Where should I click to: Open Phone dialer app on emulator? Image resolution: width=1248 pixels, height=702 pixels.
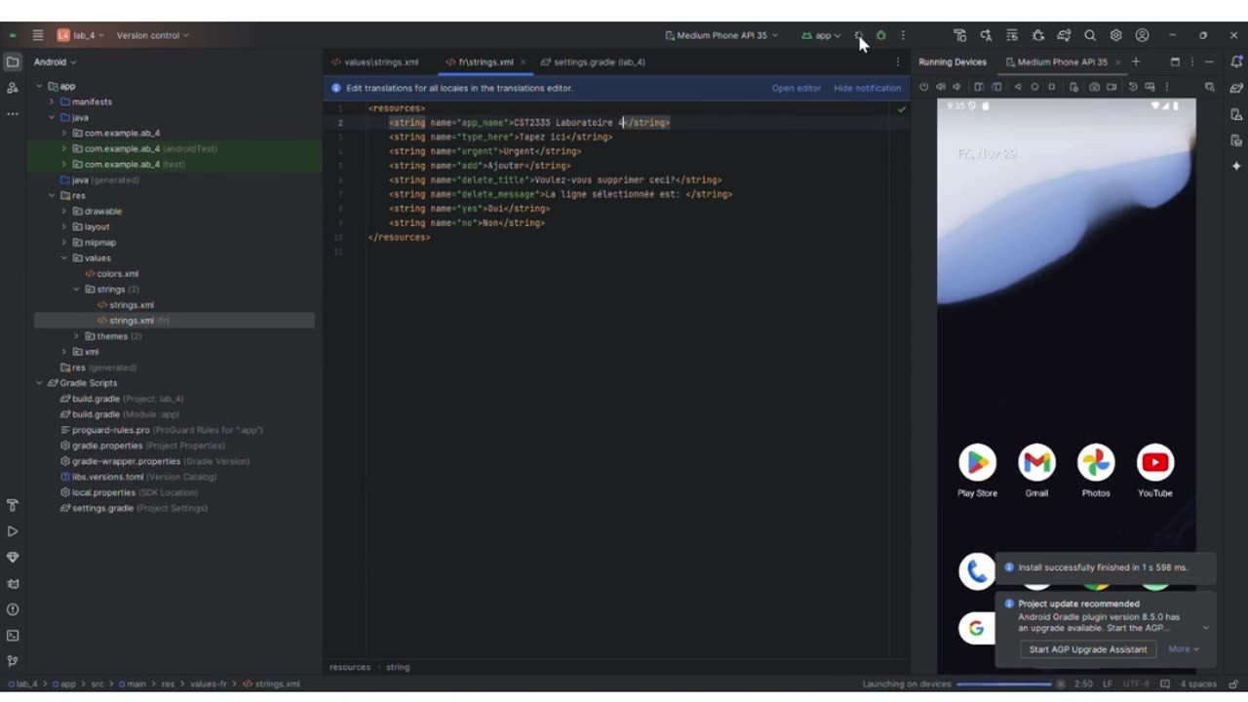pyautogui.click(x=976, y=571)
